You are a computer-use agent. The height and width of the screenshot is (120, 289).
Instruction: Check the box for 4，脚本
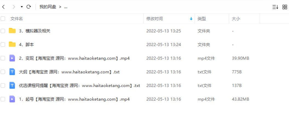tap(3, 44)
